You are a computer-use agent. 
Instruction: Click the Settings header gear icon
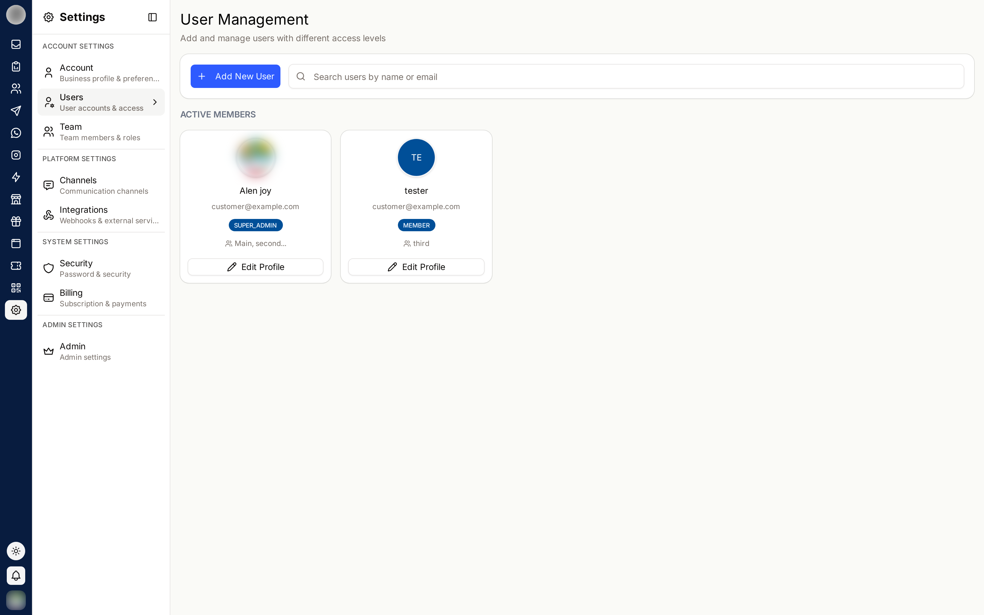point(48,17)
